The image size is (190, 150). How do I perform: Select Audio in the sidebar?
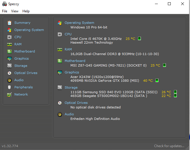pyautogui.click(x=19, y=80)
